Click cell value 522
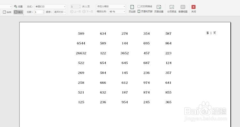This screenshot has width=240, height=127. [81, 63]
